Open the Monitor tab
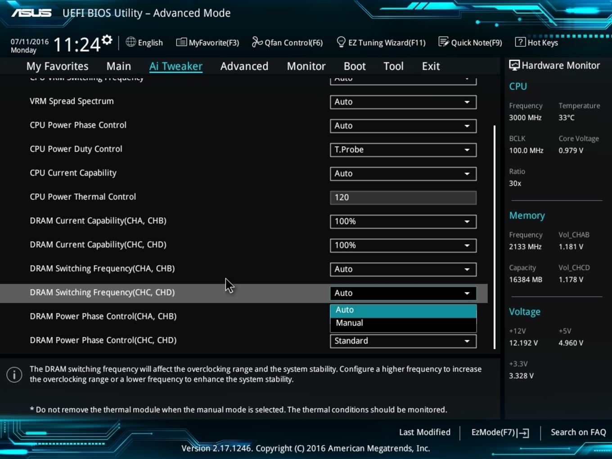Viewport: 612px width, 459px height. 306,66
